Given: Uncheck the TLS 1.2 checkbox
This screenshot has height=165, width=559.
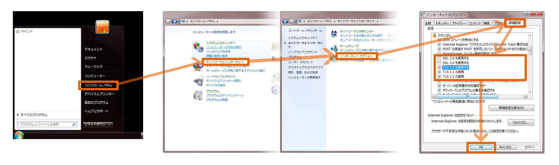Looking at the screenshot, I should [439, 76].
